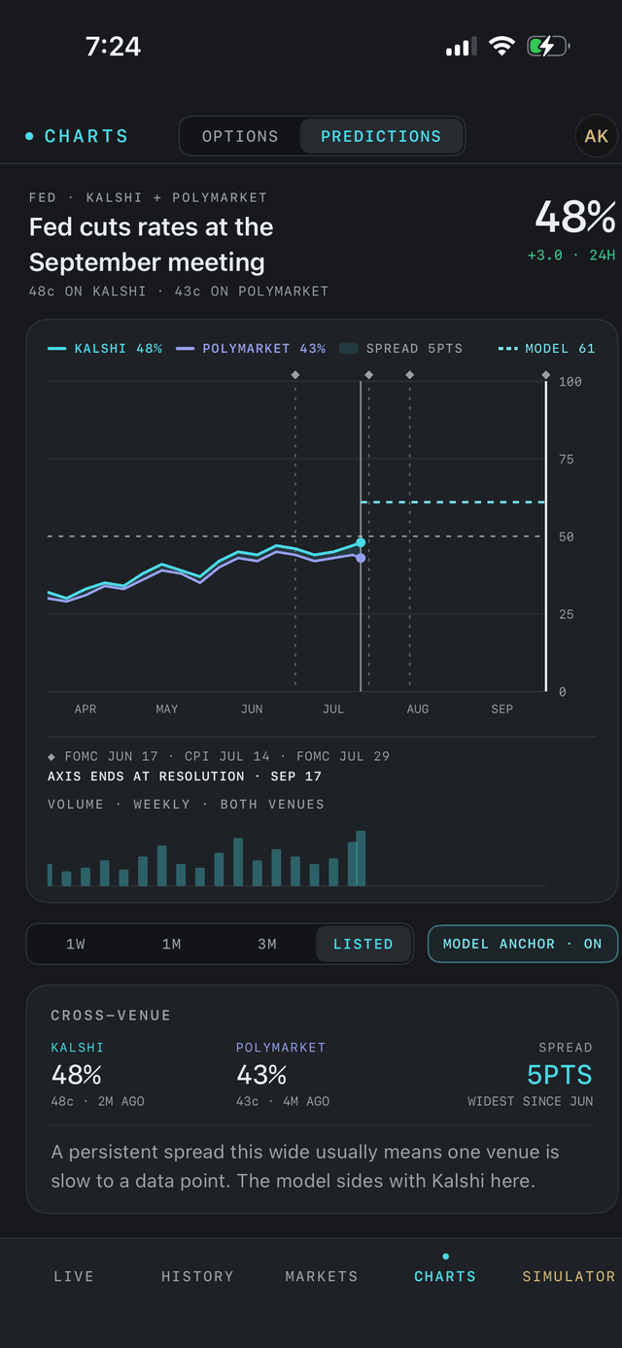Tap the Charts header label
Viewport: 622px width, 1348px height.
(x=77, y=136)
